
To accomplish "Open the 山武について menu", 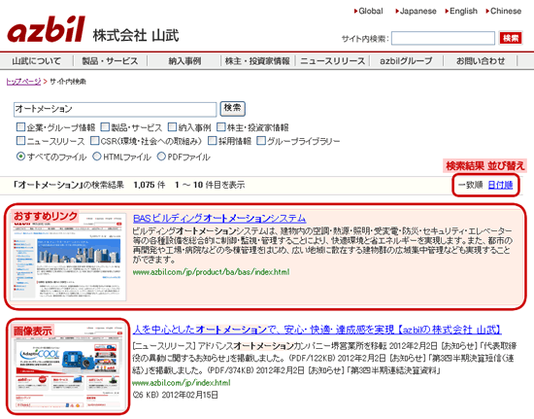I will click(x=37, y=61).
